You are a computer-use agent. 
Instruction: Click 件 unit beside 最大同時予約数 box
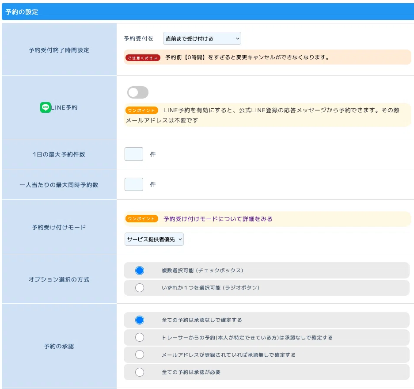pos(153,184)
